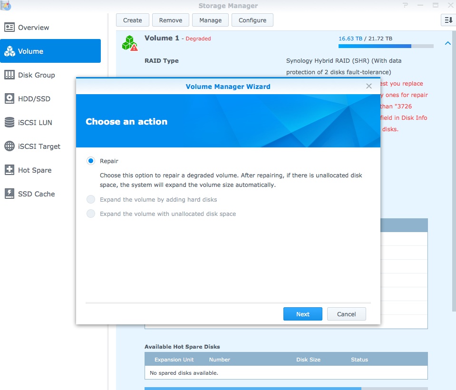This screenshot has height=390, width=456.
Task: Click the Hot Spare plus icon
Action: tap(10, 170)
